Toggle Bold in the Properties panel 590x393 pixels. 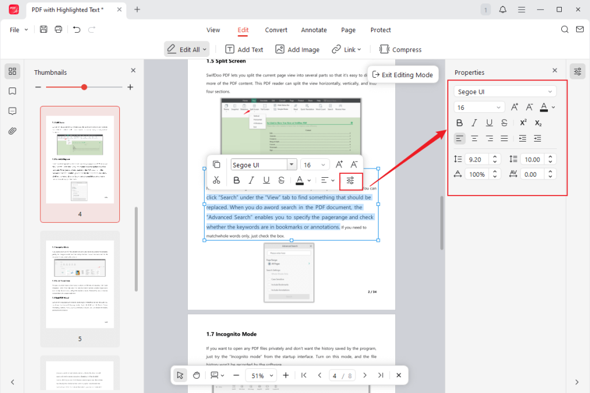coord(459,123)
